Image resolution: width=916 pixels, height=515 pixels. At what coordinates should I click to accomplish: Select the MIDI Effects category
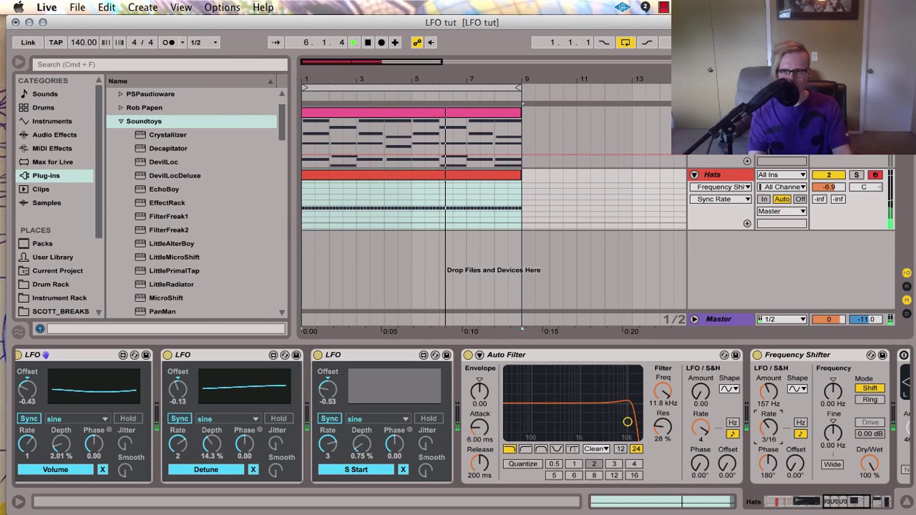pyautogui.click(x=52, y=148)
